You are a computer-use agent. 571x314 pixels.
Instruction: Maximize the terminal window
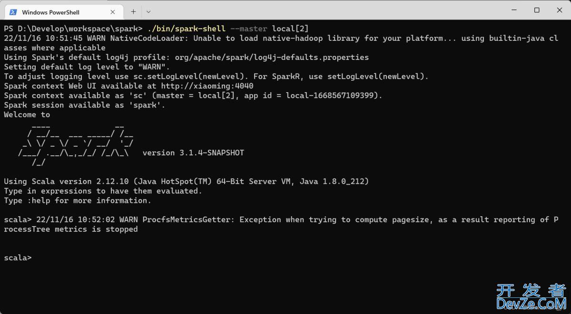537,10
